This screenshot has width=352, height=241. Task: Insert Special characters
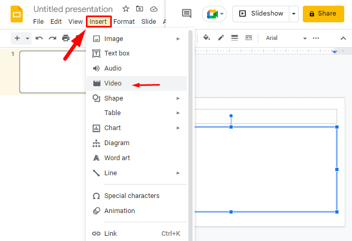coord(137,196)
